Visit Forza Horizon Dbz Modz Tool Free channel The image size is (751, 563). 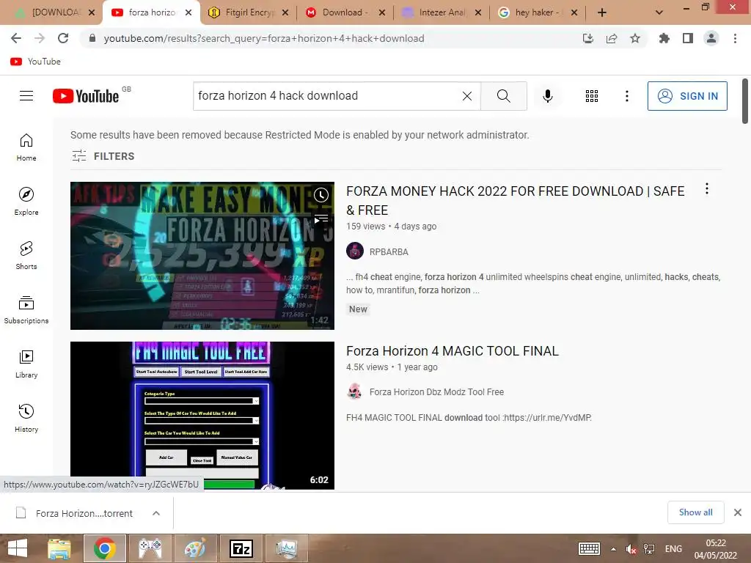[x=436, y=392]
